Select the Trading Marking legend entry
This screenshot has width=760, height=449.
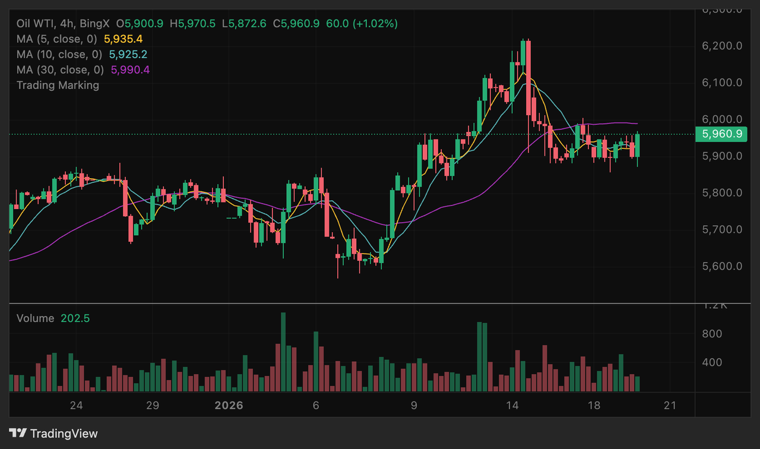pos(58,85)
